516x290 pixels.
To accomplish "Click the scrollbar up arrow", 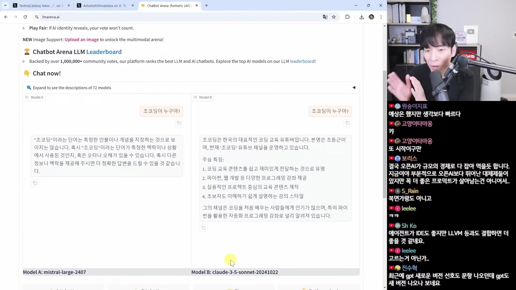I will coord(385,26).
